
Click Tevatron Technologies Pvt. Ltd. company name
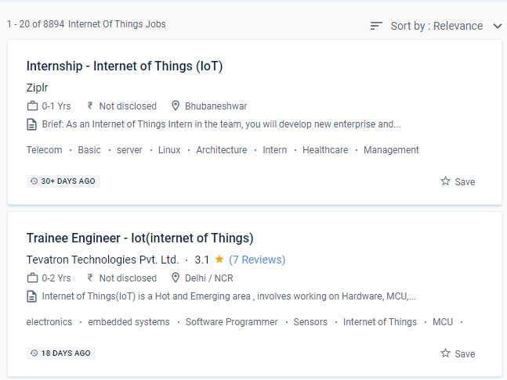tap(103, 260)
